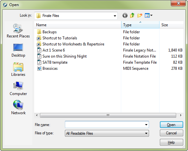Click the Cancel button
The height and width of the screenshot is (151, 188).
pos(171,133)
